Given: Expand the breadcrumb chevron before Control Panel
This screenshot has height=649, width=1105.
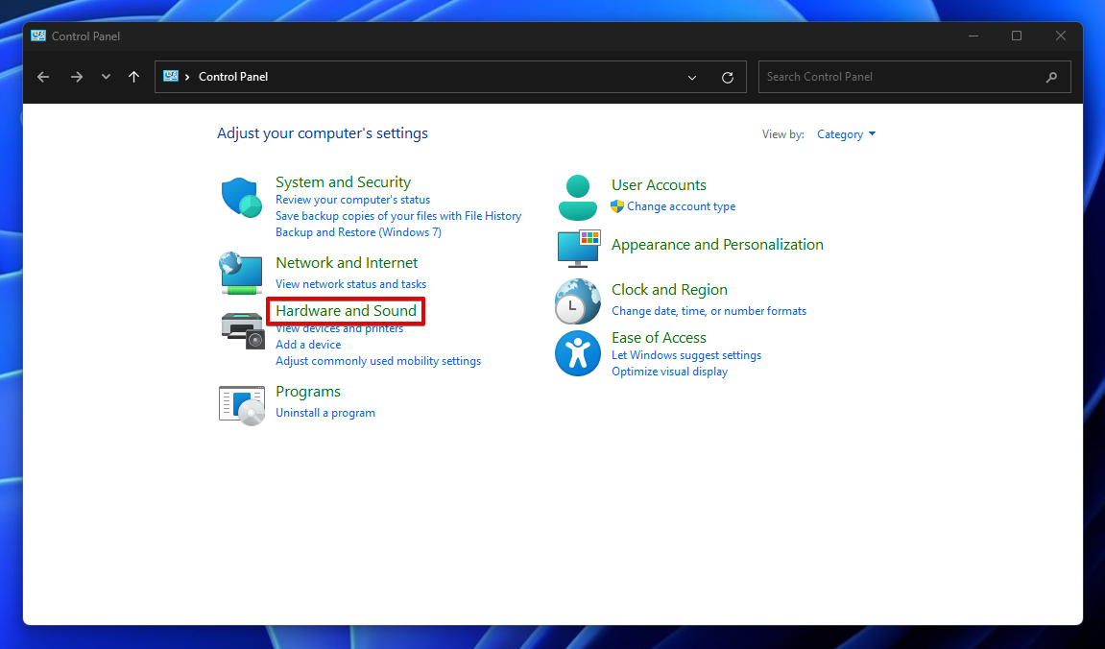Looking at the screenshot, I should [187, 77].
